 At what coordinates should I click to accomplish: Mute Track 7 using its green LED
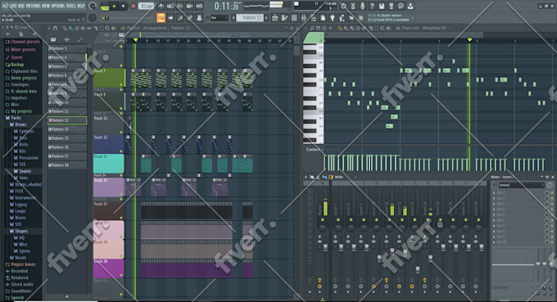(121, 84)
